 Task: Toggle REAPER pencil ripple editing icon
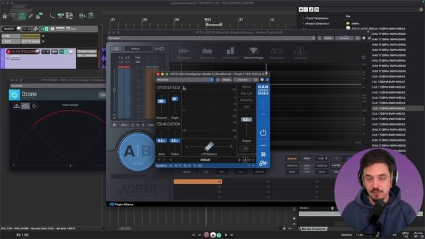coord(31,16)
